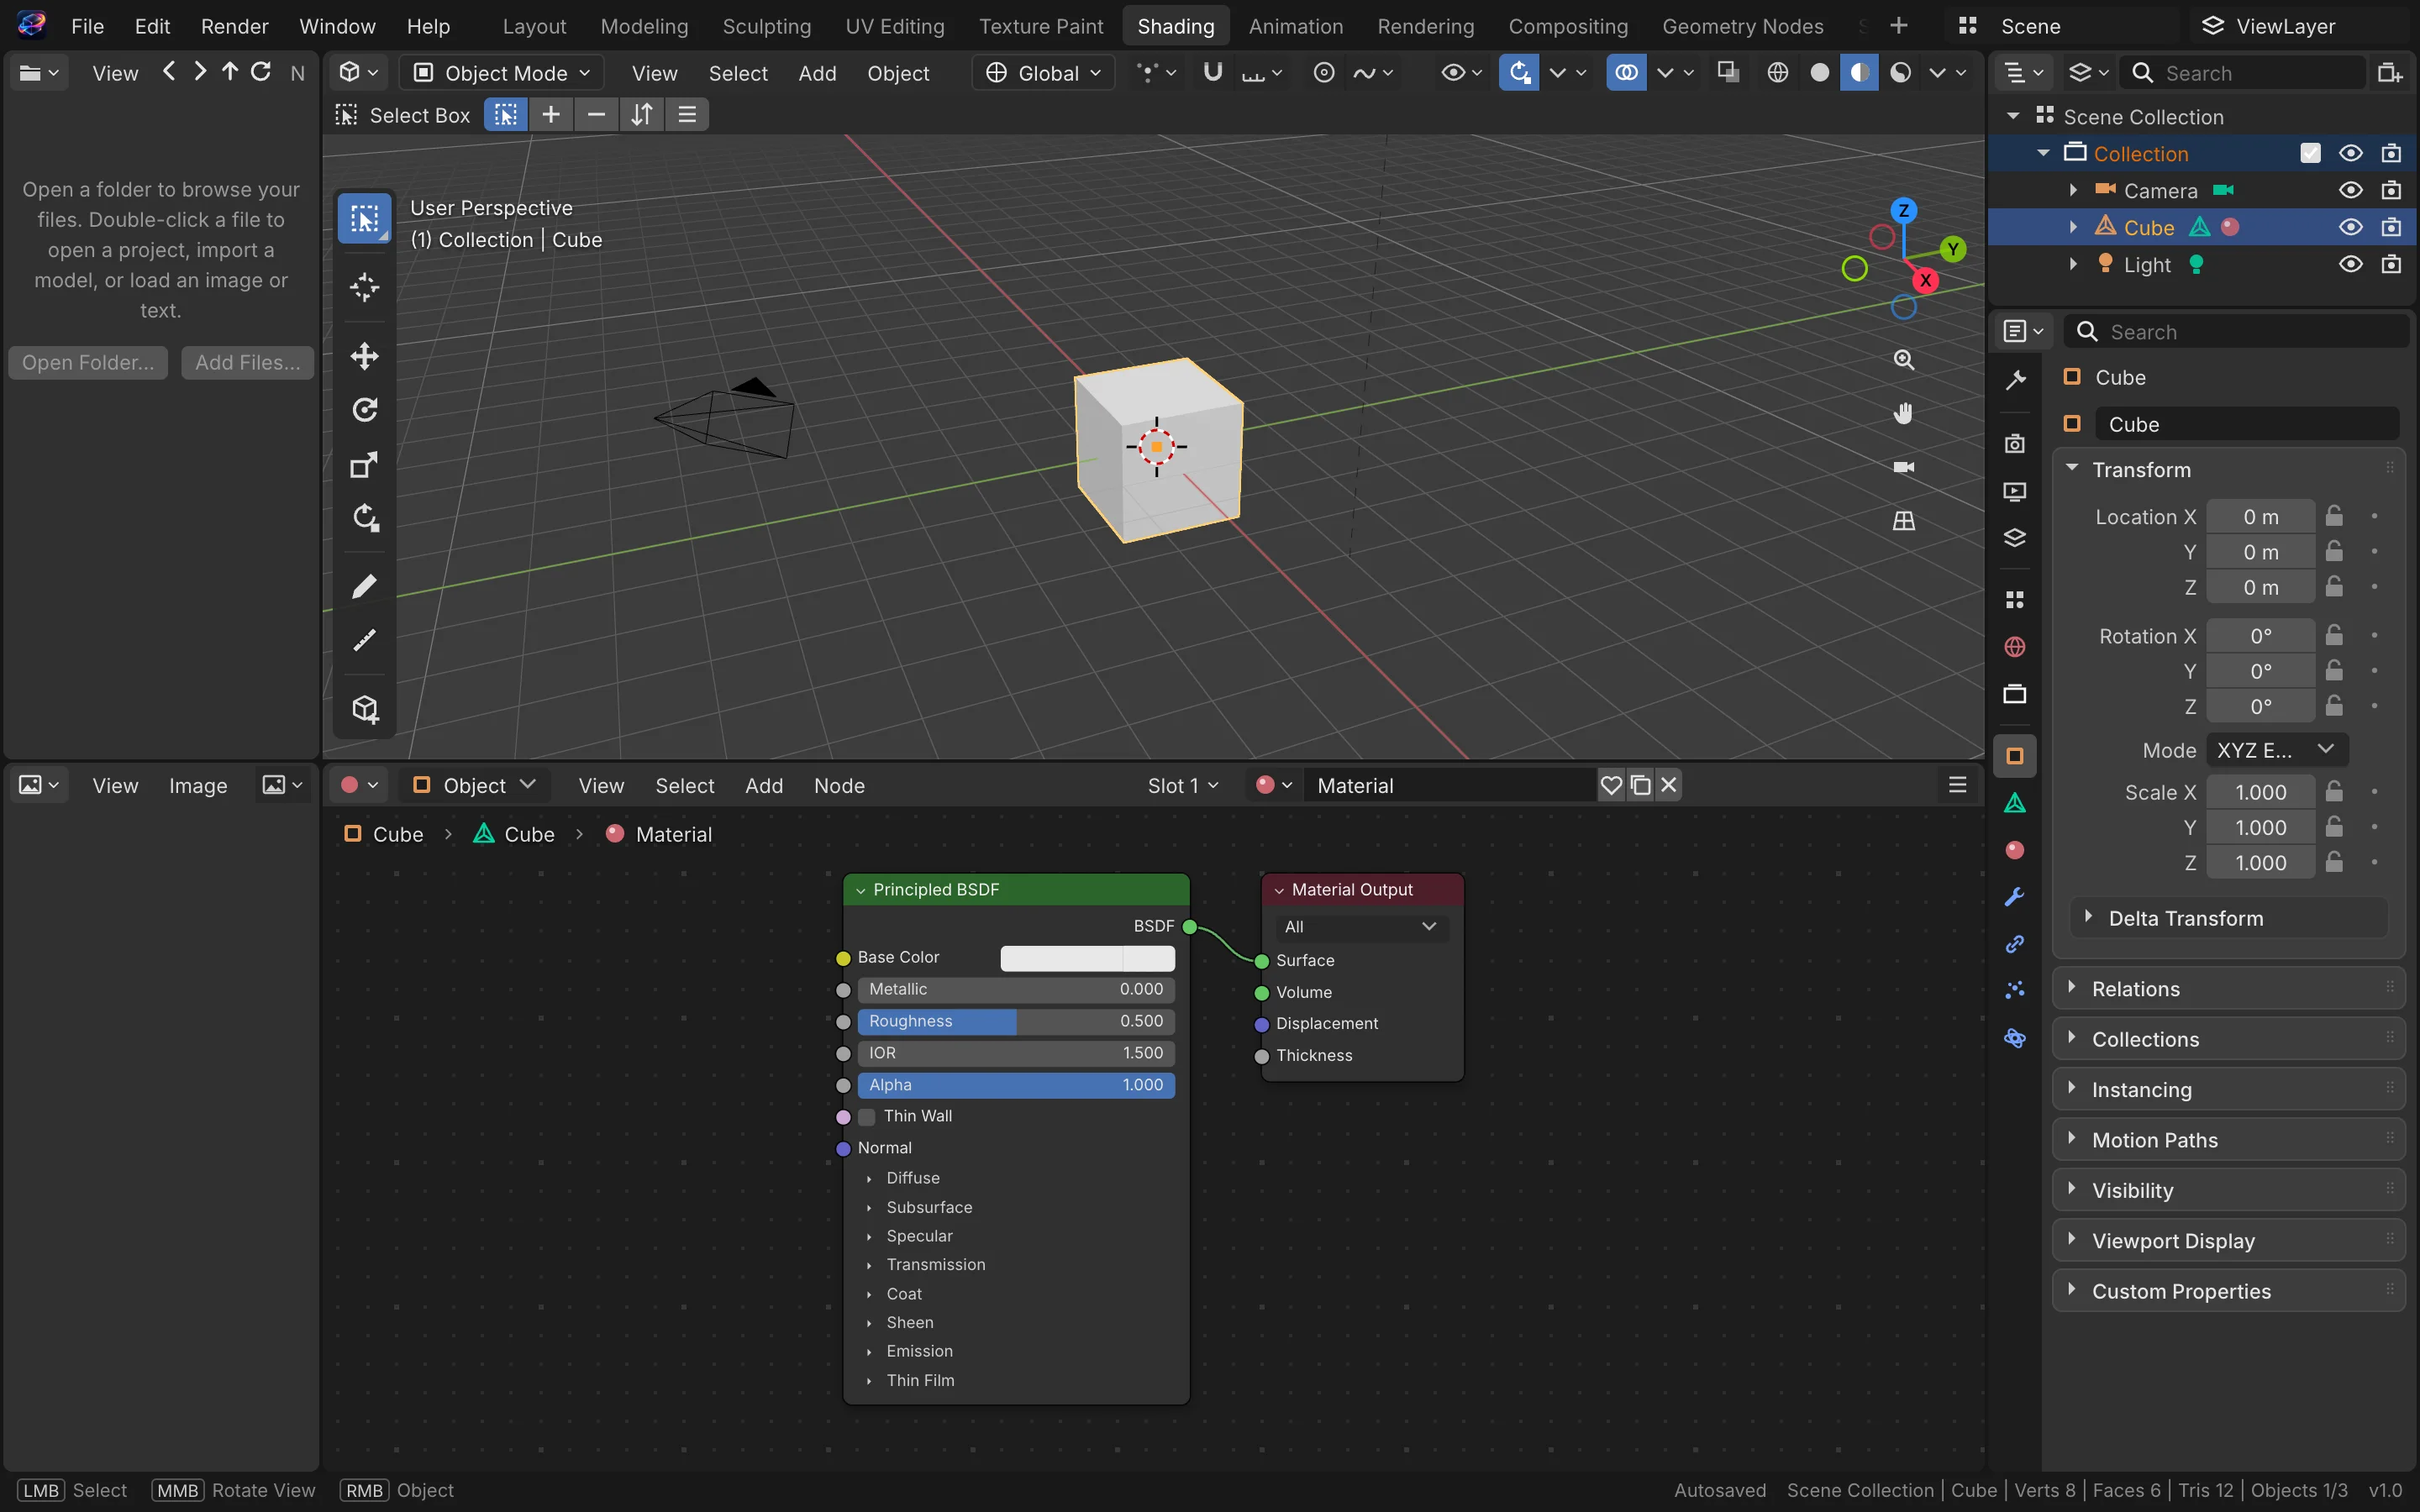Click the pan view hand icon
The height and width of the screenshot is (1512, 2420).
(x=1904, y=413)
